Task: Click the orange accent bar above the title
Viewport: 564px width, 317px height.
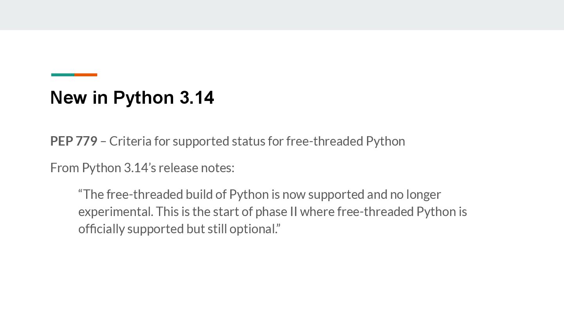Action: (86, 75)
